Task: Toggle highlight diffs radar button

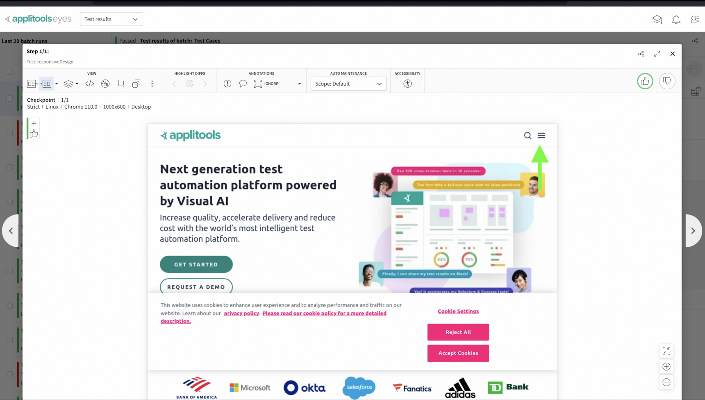Action: click(190, 84)
